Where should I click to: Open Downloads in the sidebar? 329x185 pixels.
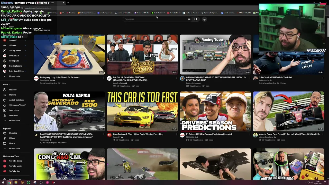14,115
